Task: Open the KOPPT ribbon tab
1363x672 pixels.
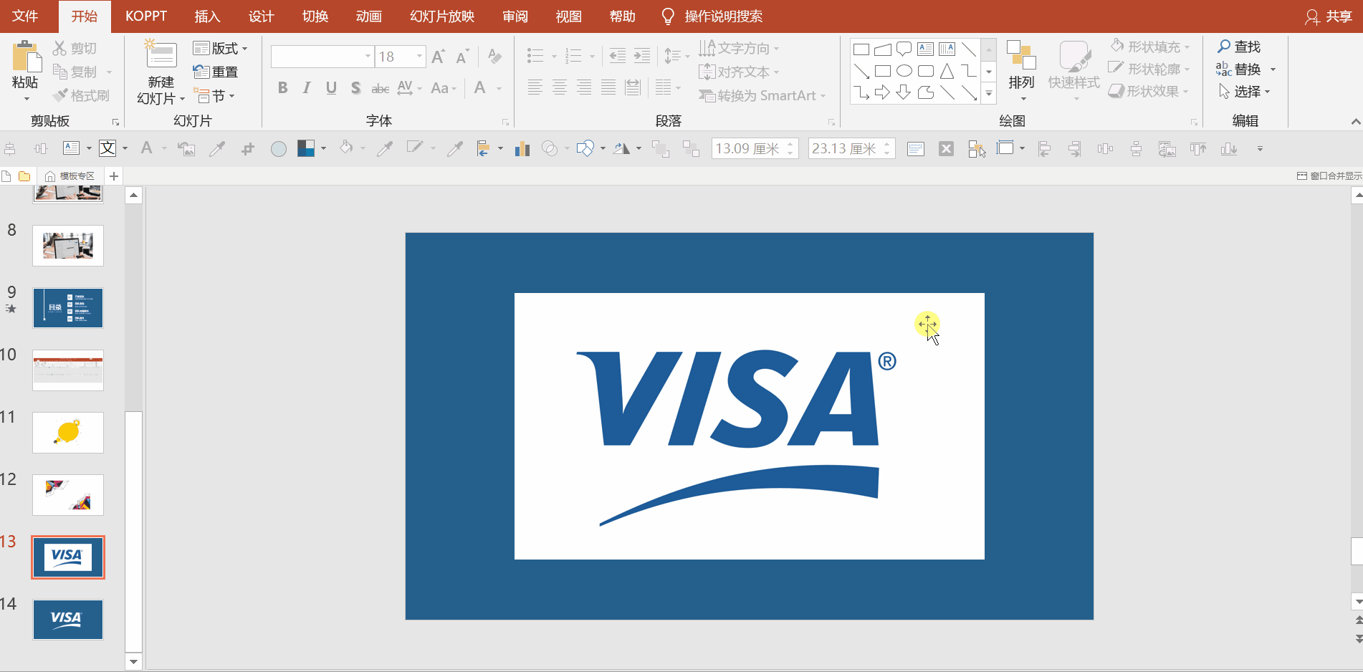Action: (146, 16)
